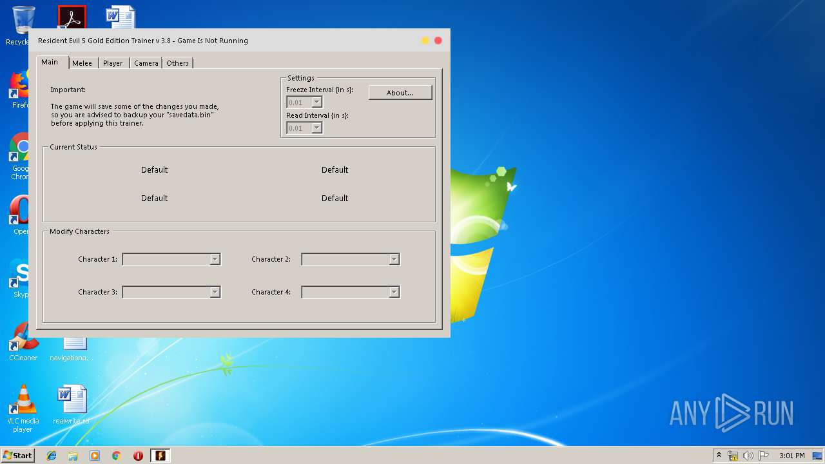Launch Internet Explorer from the taskbar

pyautogui.click(x=52, y=456)
